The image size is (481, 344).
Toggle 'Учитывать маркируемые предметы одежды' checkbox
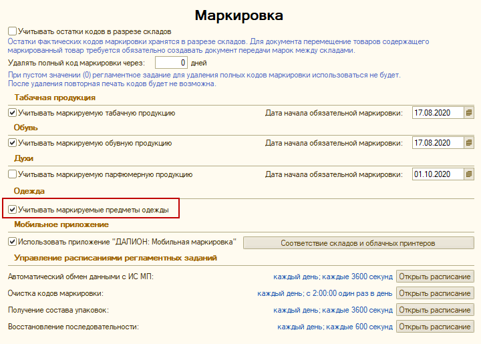12,210
